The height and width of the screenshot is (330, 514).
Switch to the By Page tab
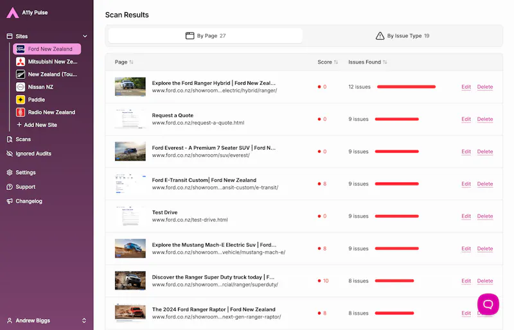206,36
